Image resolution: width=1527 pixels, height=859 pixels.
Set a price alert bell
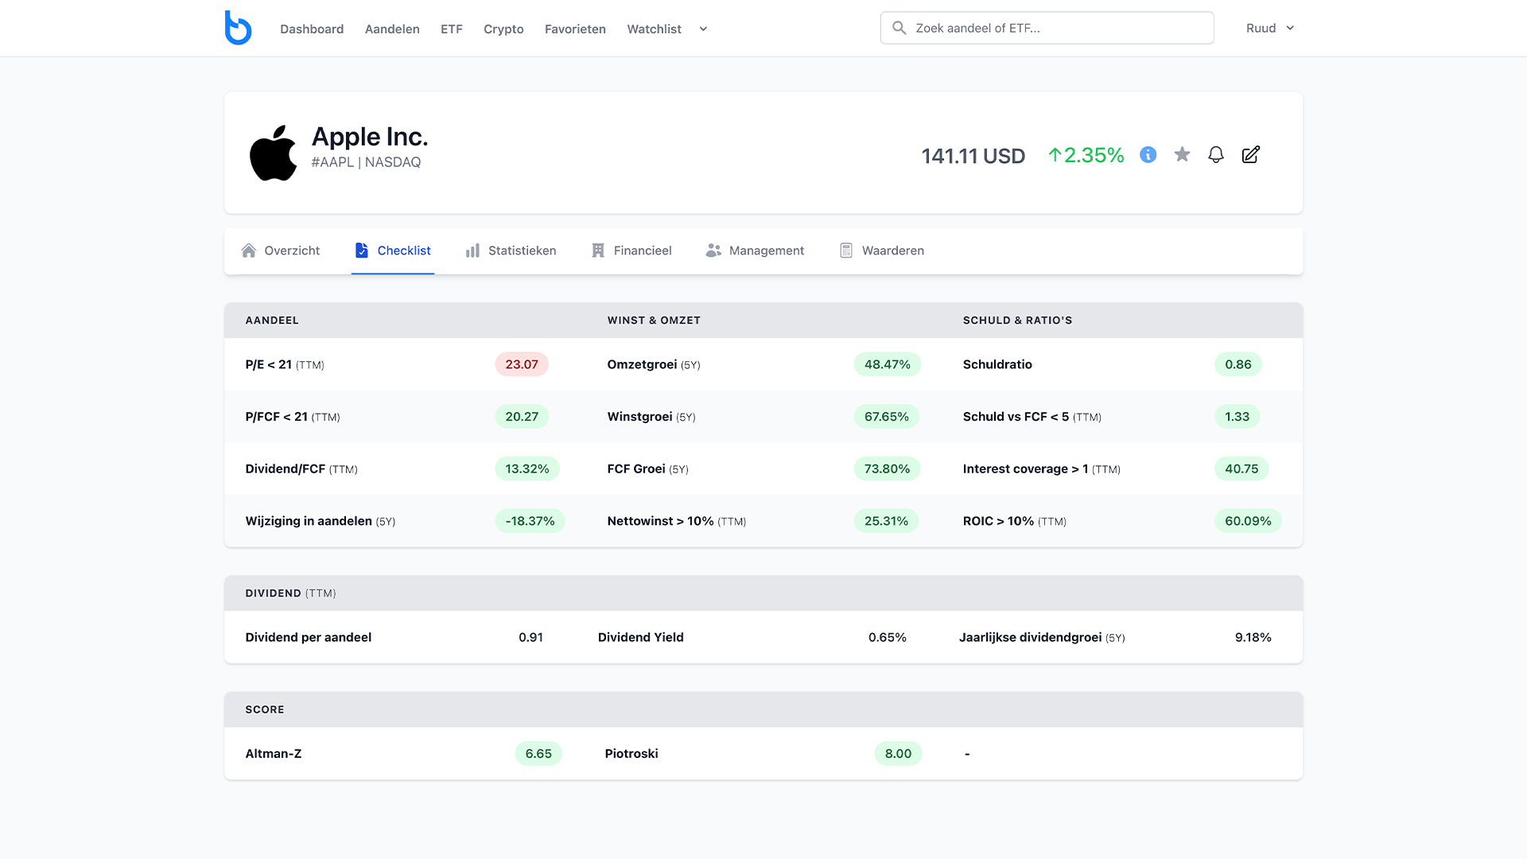(1216, 154)
